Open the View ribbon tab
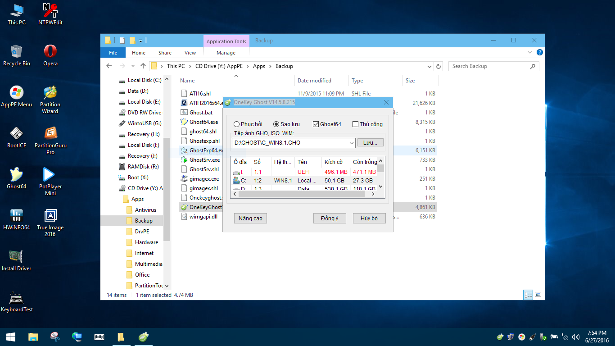 [190, 53]
